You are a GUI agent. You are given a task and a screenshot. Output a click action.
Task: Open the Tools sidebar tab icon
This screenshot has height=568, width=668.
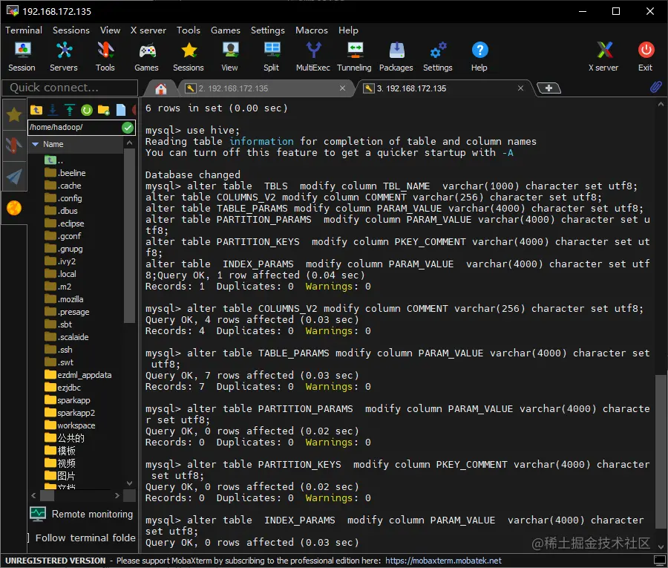(14, 146)
